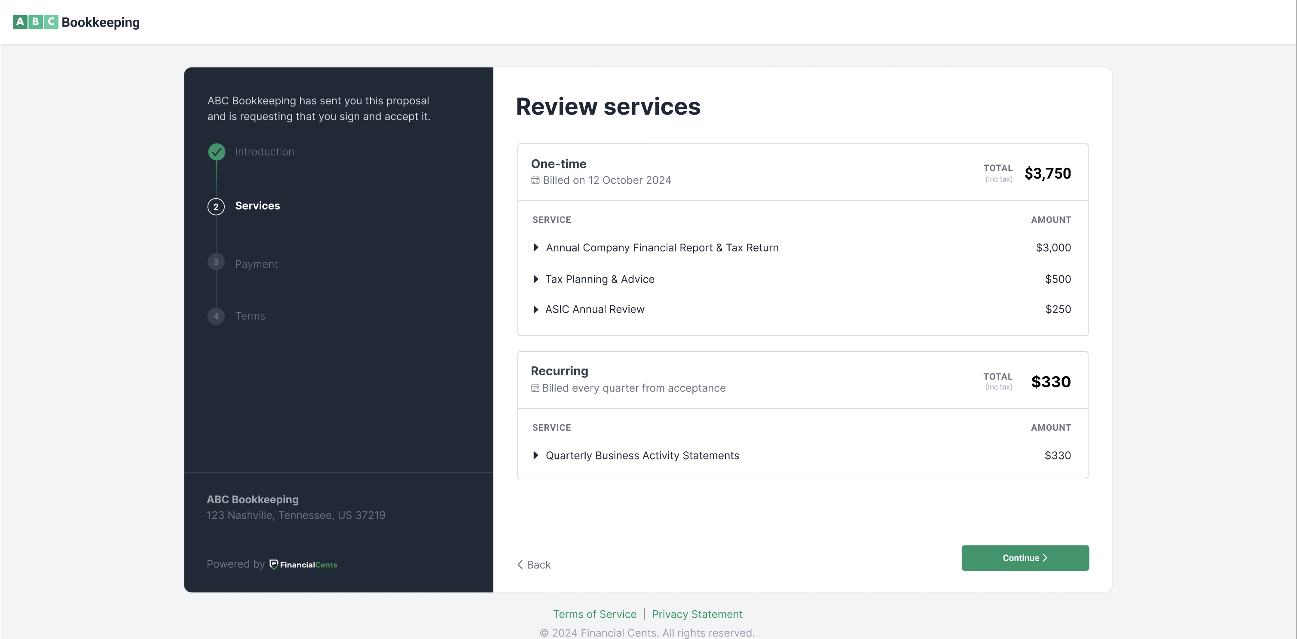Click the FinancialCents logo
Viewport: 1297px width, 639px height.
coord(303,565)
